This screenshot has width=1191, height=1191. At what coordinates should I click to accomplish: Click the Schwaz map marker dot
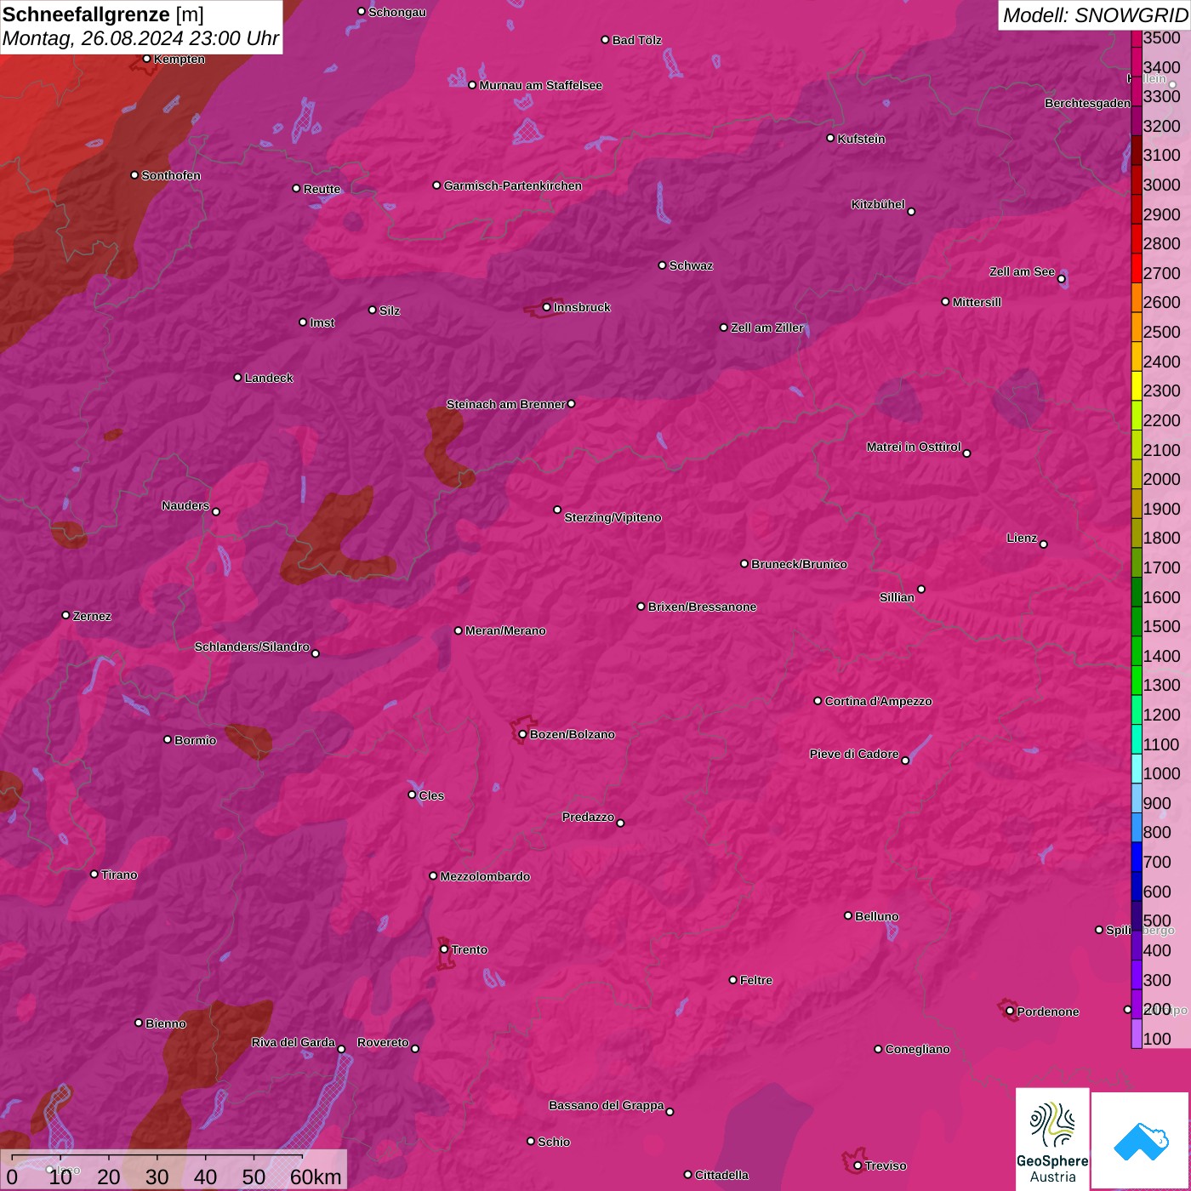click(662, 265)
